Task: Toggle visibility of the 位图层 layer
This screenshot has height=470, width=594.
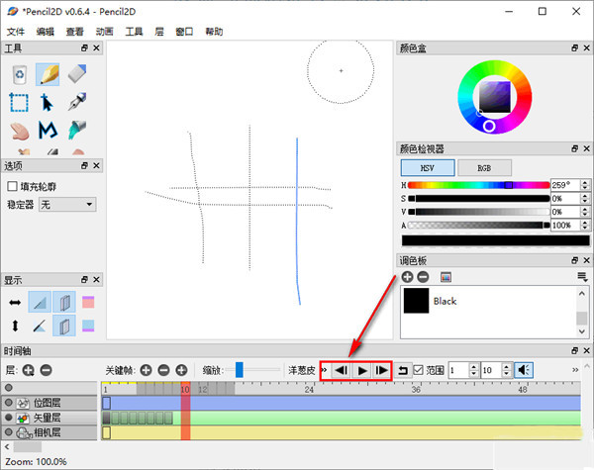Action: [9, 403]
